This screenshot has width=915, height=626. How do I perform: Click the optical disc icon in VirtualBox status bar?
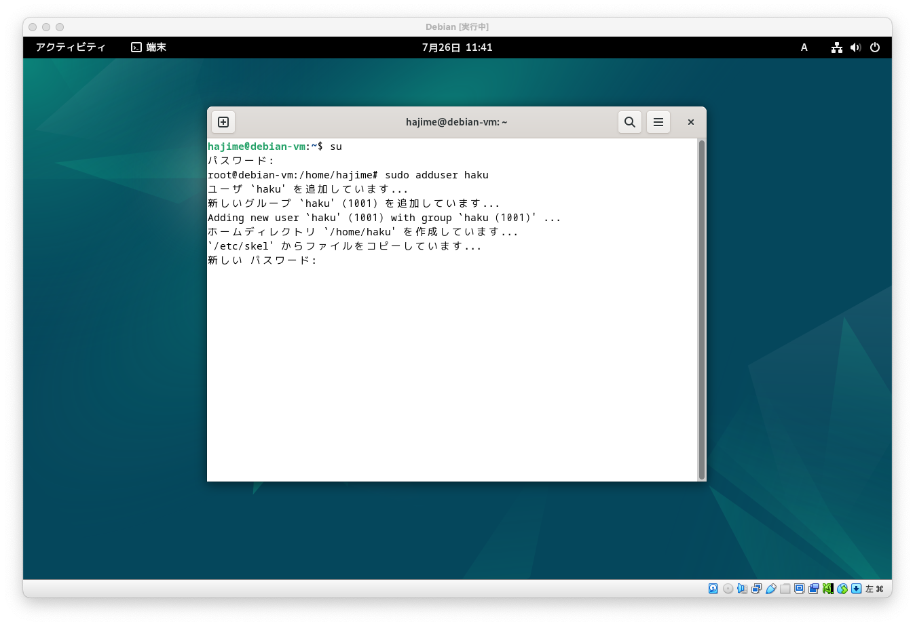pos(728,589)
